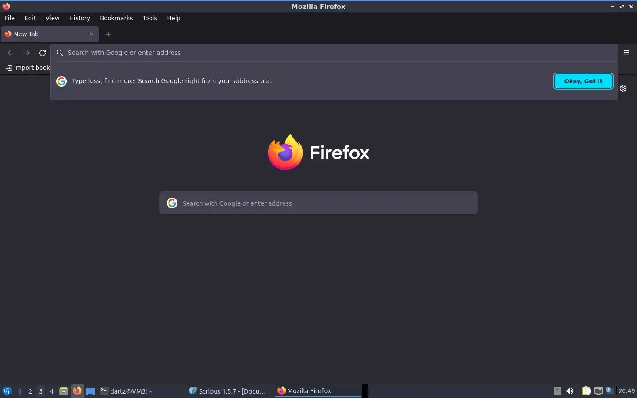The height and width of the screenshot is (398, 637).
Task: Open the View menu
Action: 52,18
